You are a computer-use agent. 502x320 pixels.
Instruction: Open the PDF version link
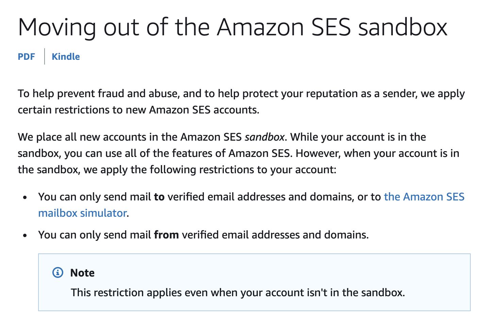26,56
